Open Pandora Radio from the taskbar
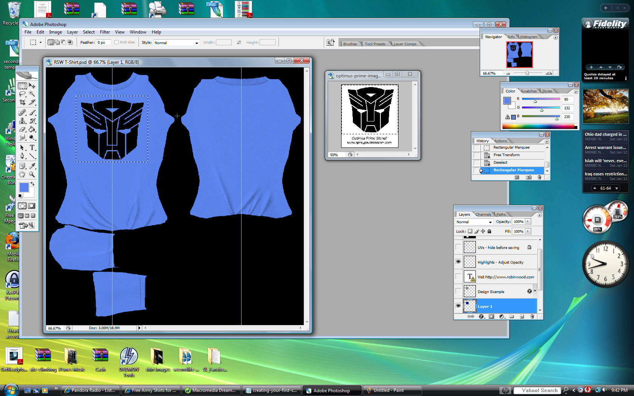 [x=90, y=390]
